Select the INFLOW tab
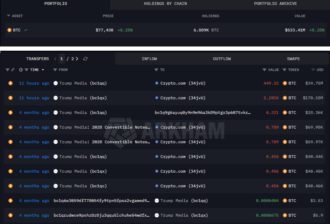 [x=149, y=59]
